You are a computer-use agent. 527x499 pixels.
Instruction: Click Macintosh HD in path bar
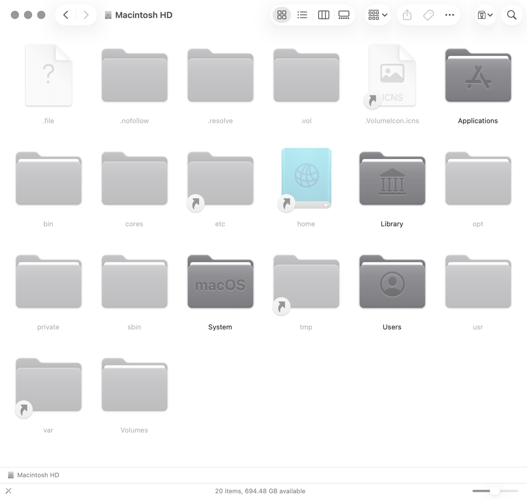38,475
